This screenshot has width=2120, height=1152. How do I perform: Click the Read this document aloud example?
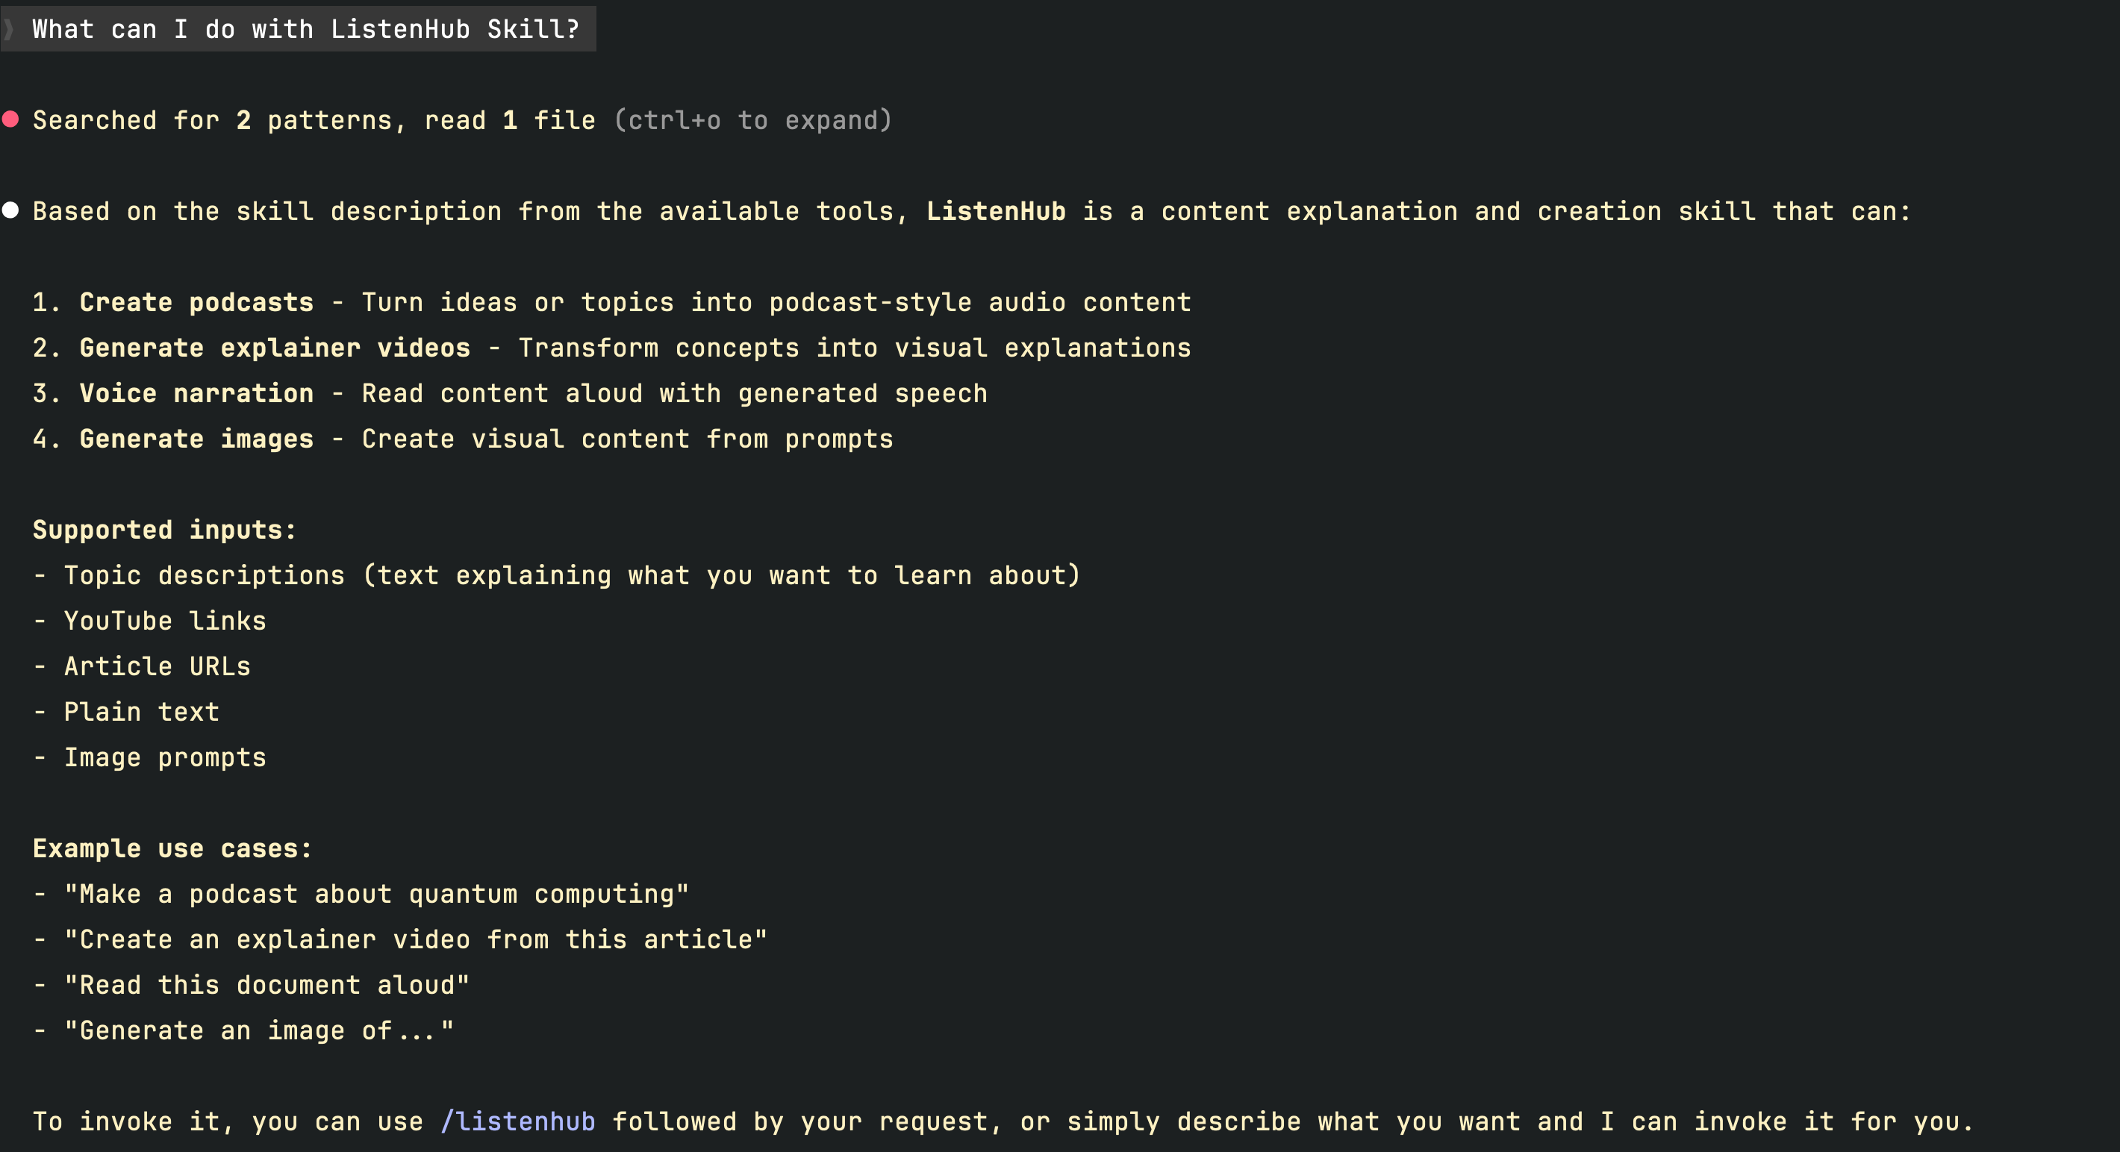[266, 984]
